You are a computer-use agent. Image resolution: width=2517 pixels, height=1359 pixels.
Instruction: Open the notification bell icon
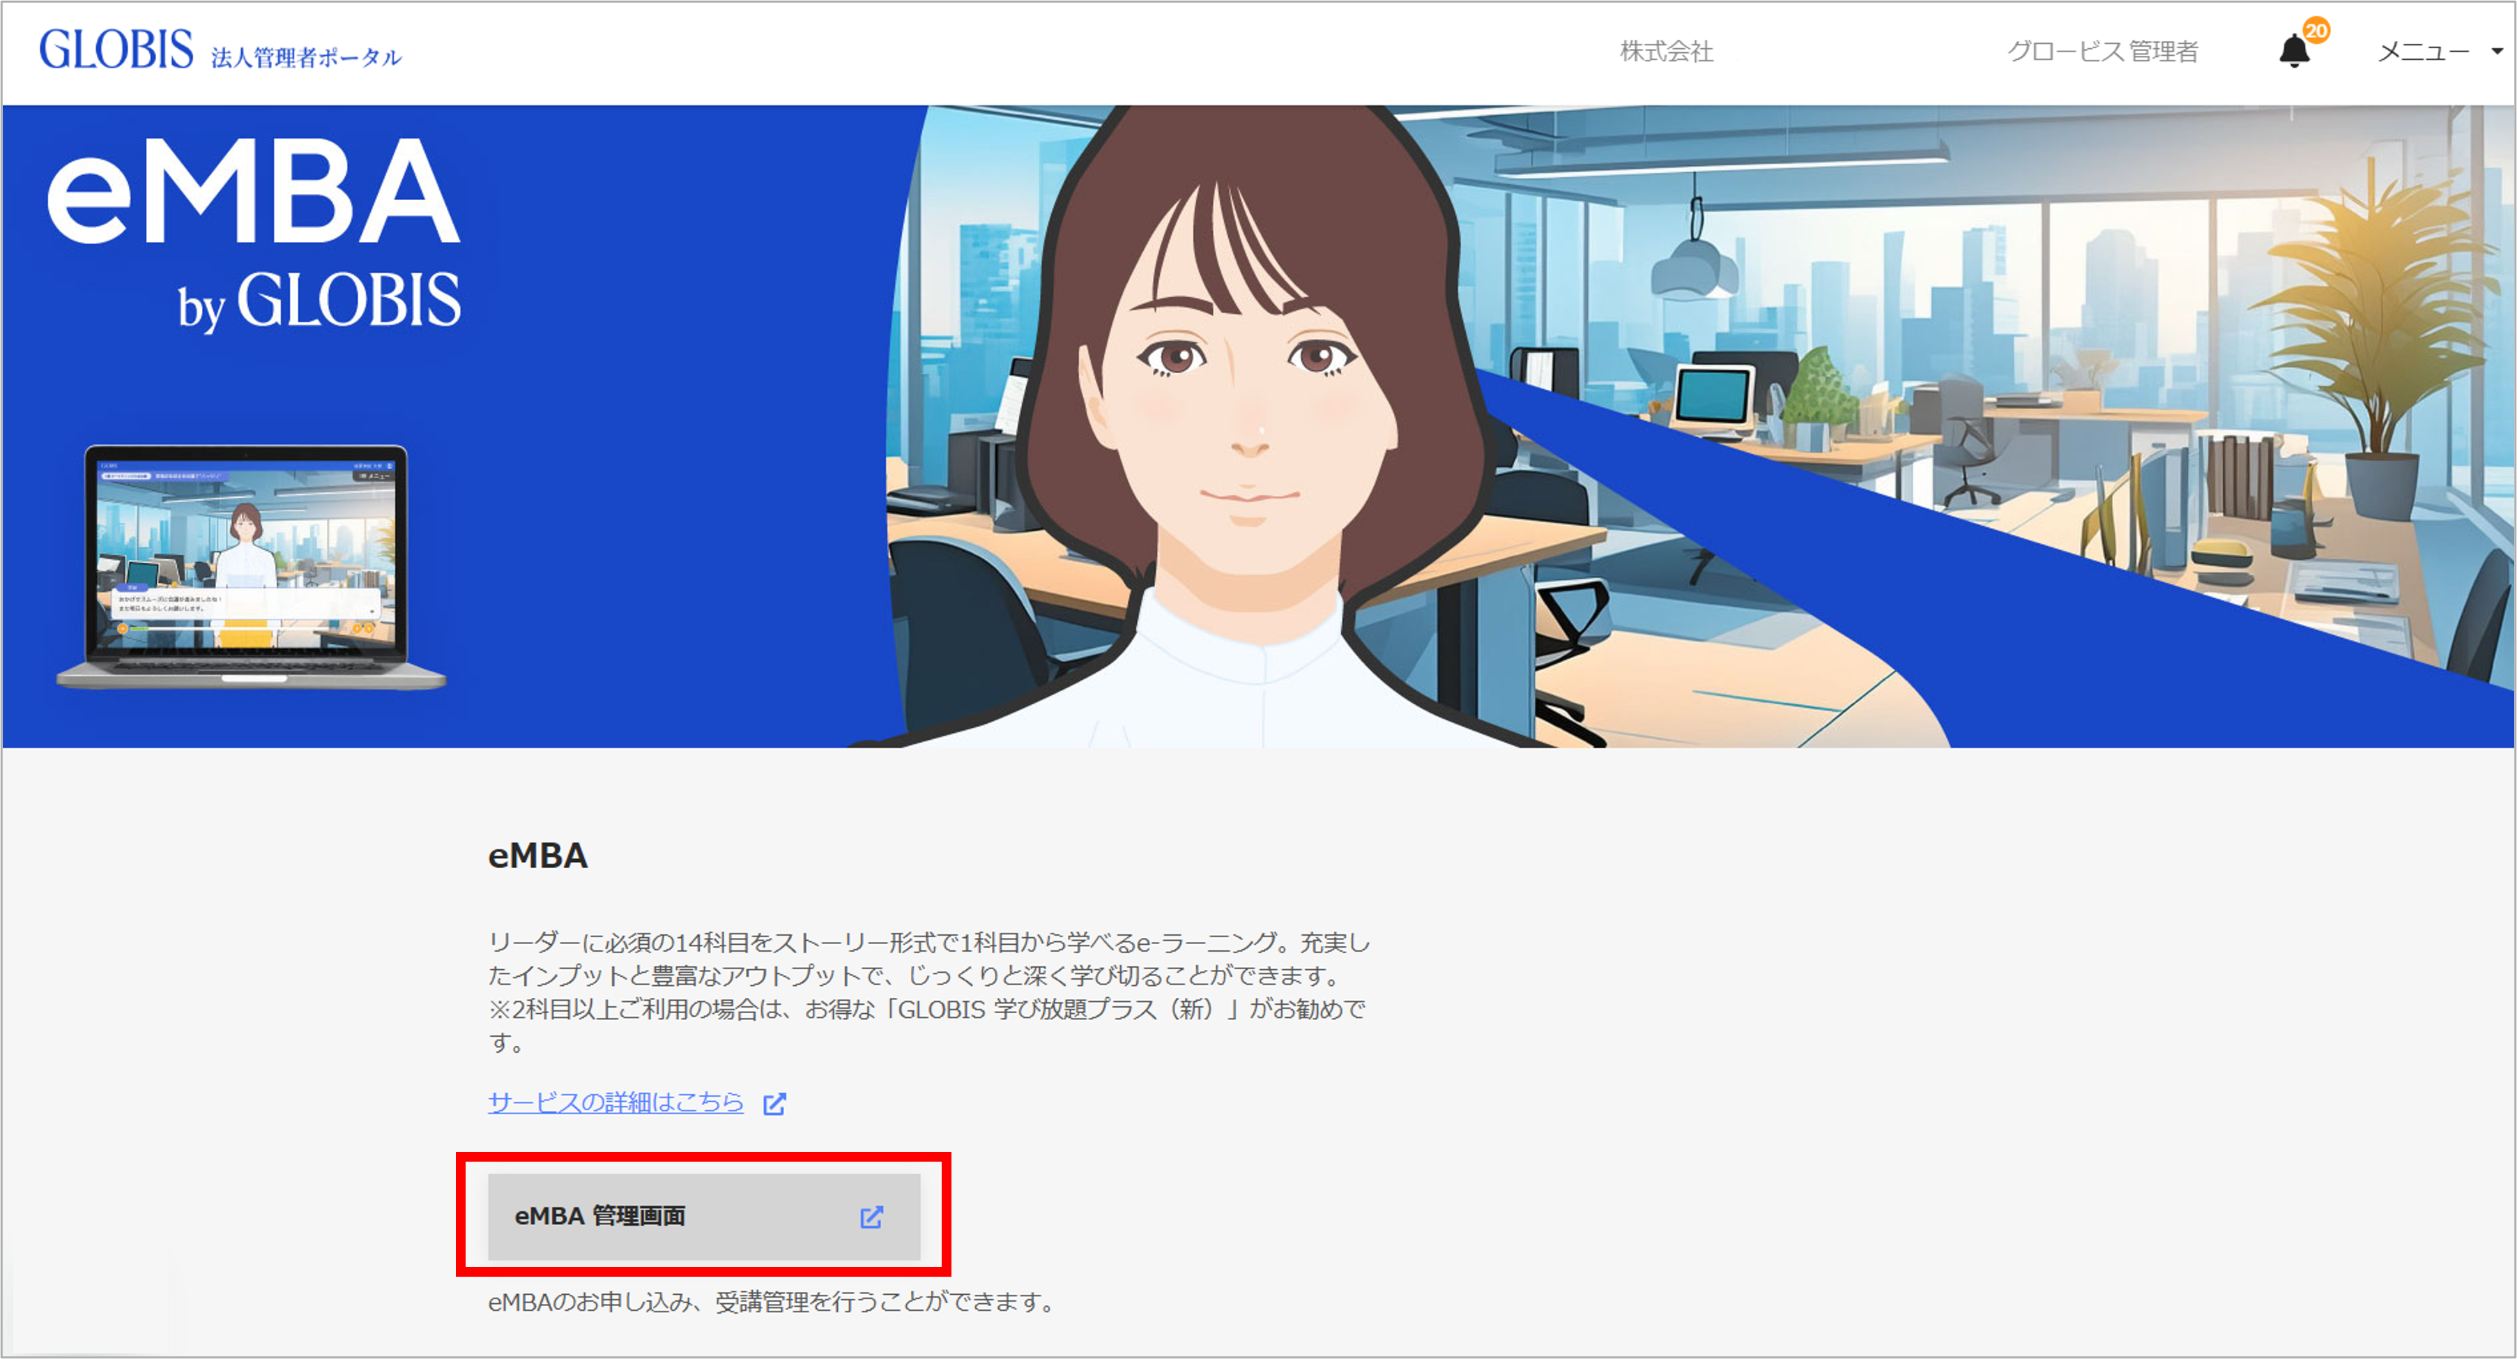pyautogui.click(x=2293, y=51)
